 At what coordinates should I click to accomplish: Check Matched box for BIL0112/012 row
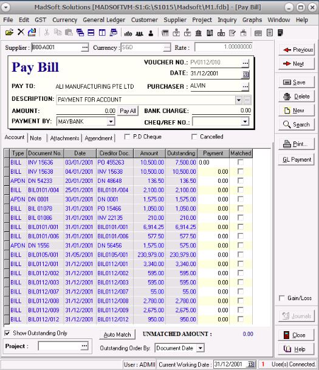pos(241,319)
